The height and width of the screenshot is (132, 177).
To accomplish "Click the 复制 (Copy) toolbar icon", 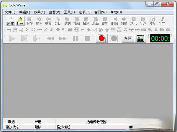I will pos(67,21).
